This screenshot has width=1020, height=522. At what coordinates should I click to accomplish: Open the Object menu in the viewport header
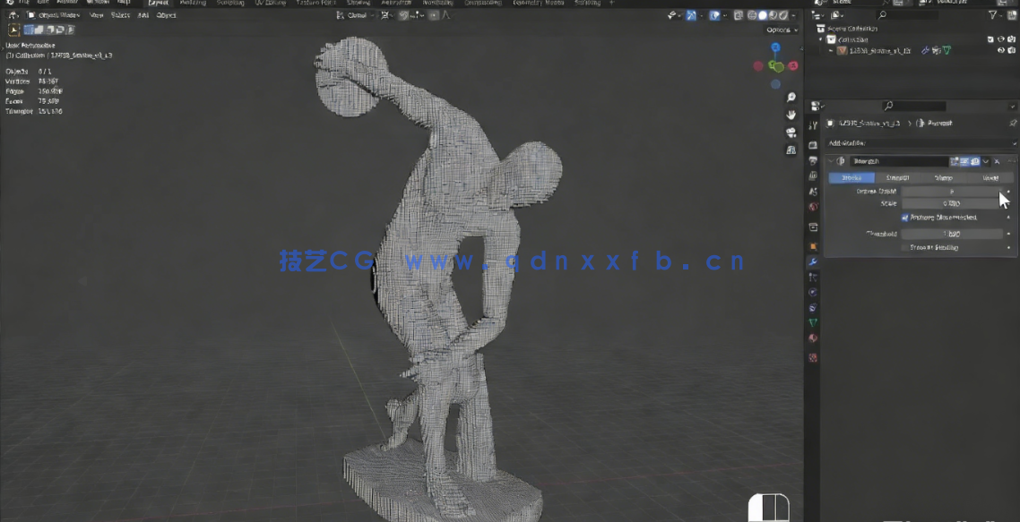click(168, 14)
